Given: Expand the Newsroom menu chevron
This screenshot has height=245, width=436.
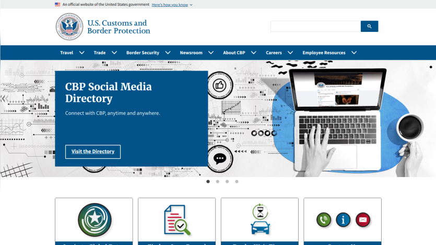Looking at the screenshot, I should point(211,53).
